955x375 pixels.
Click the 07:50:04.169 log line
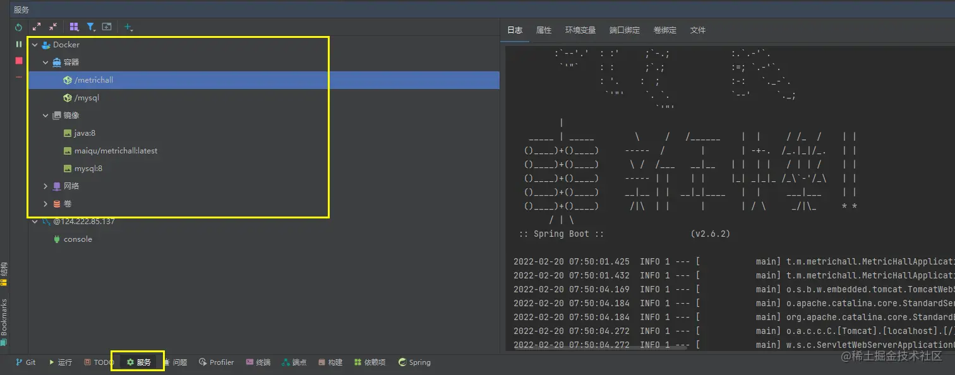coord(734,289)
